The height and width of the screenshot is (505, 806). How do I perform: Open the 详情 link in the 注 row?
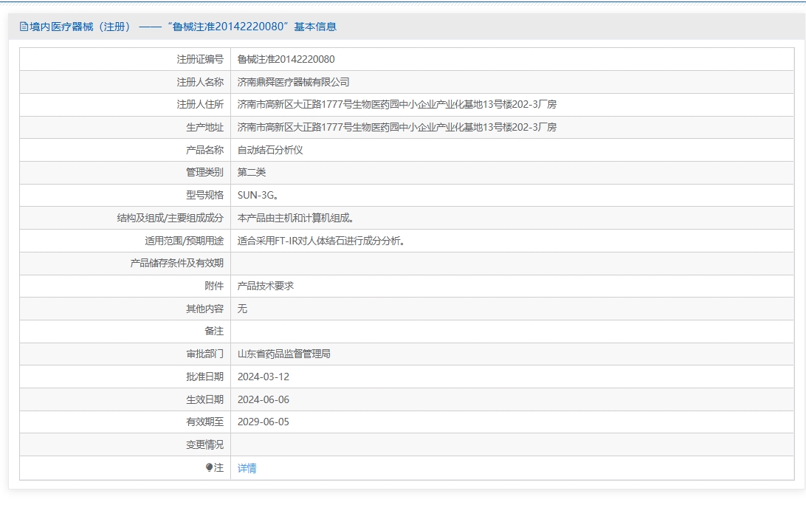point(247,468)
